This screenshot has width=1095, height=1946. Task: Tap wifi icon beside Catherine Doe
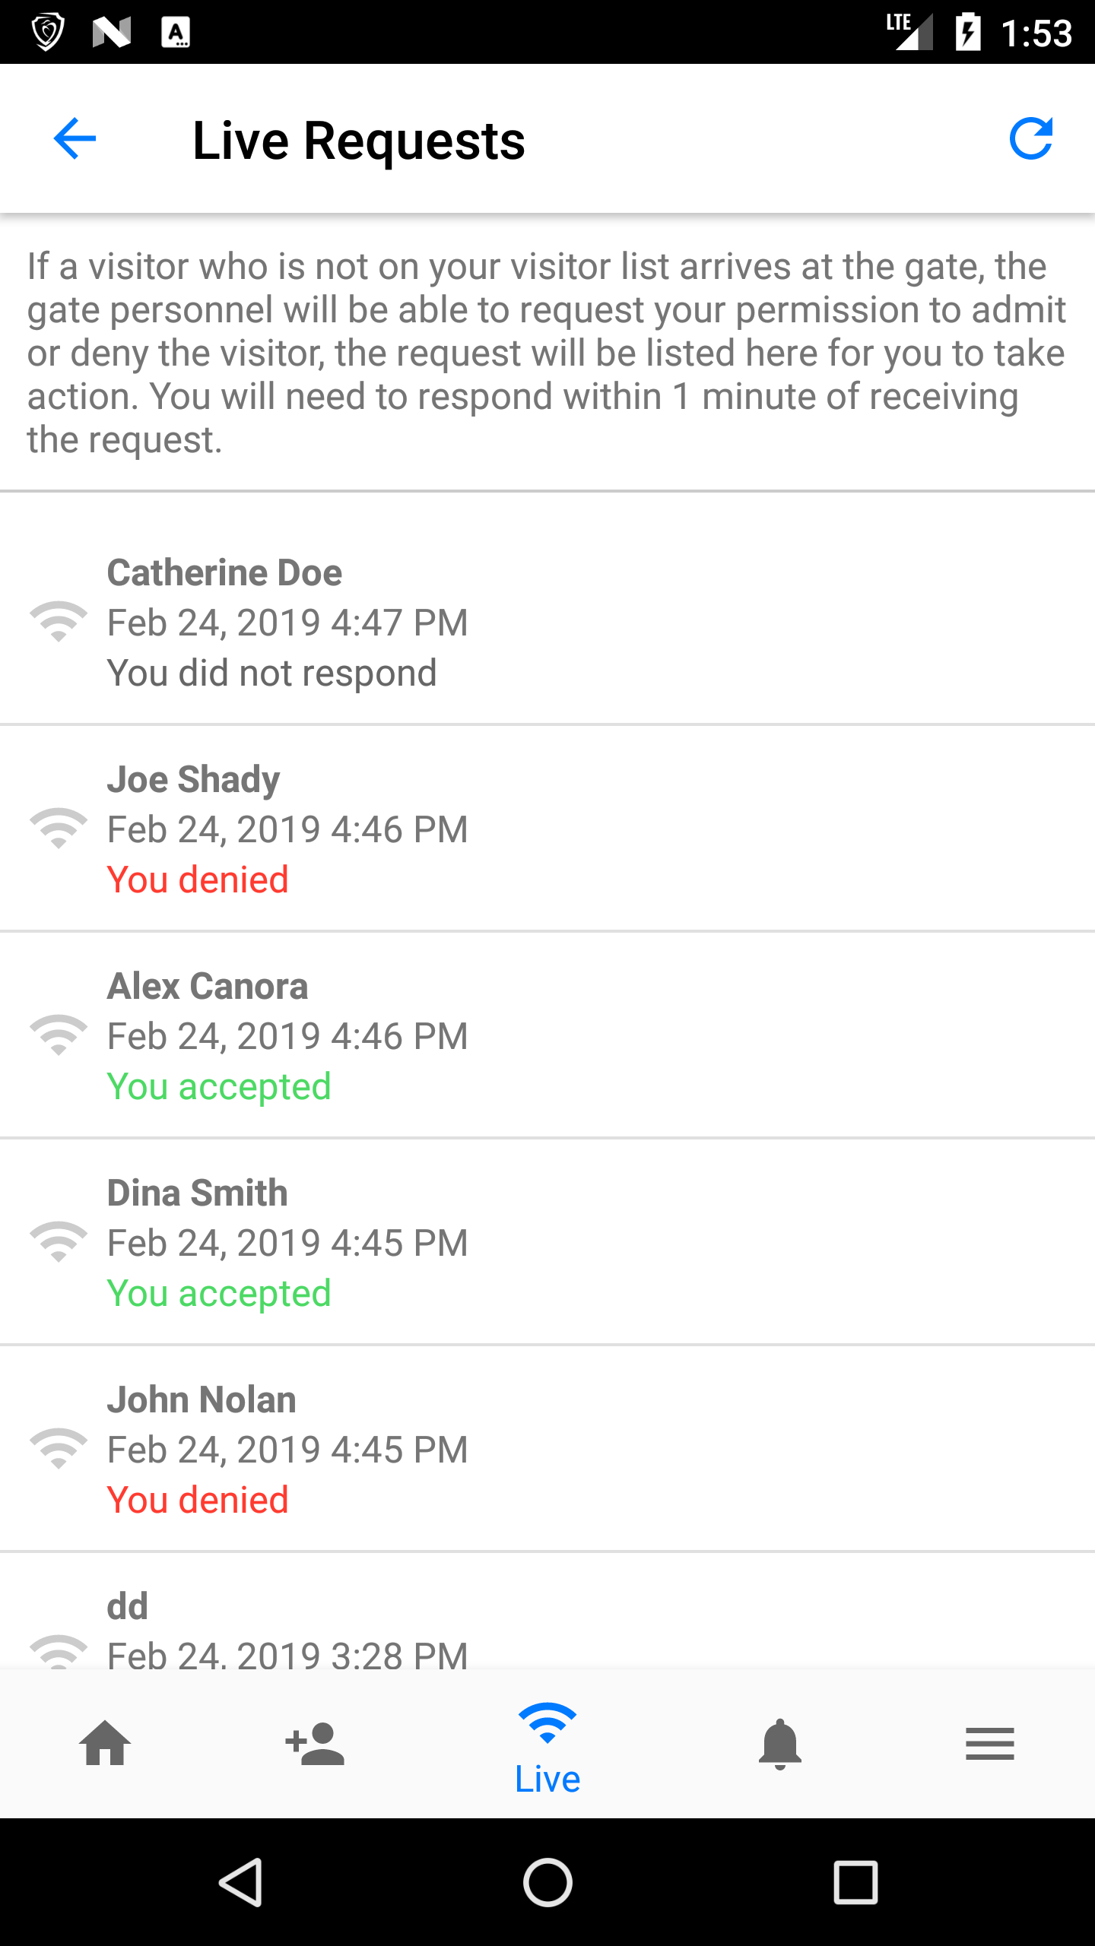59,622
